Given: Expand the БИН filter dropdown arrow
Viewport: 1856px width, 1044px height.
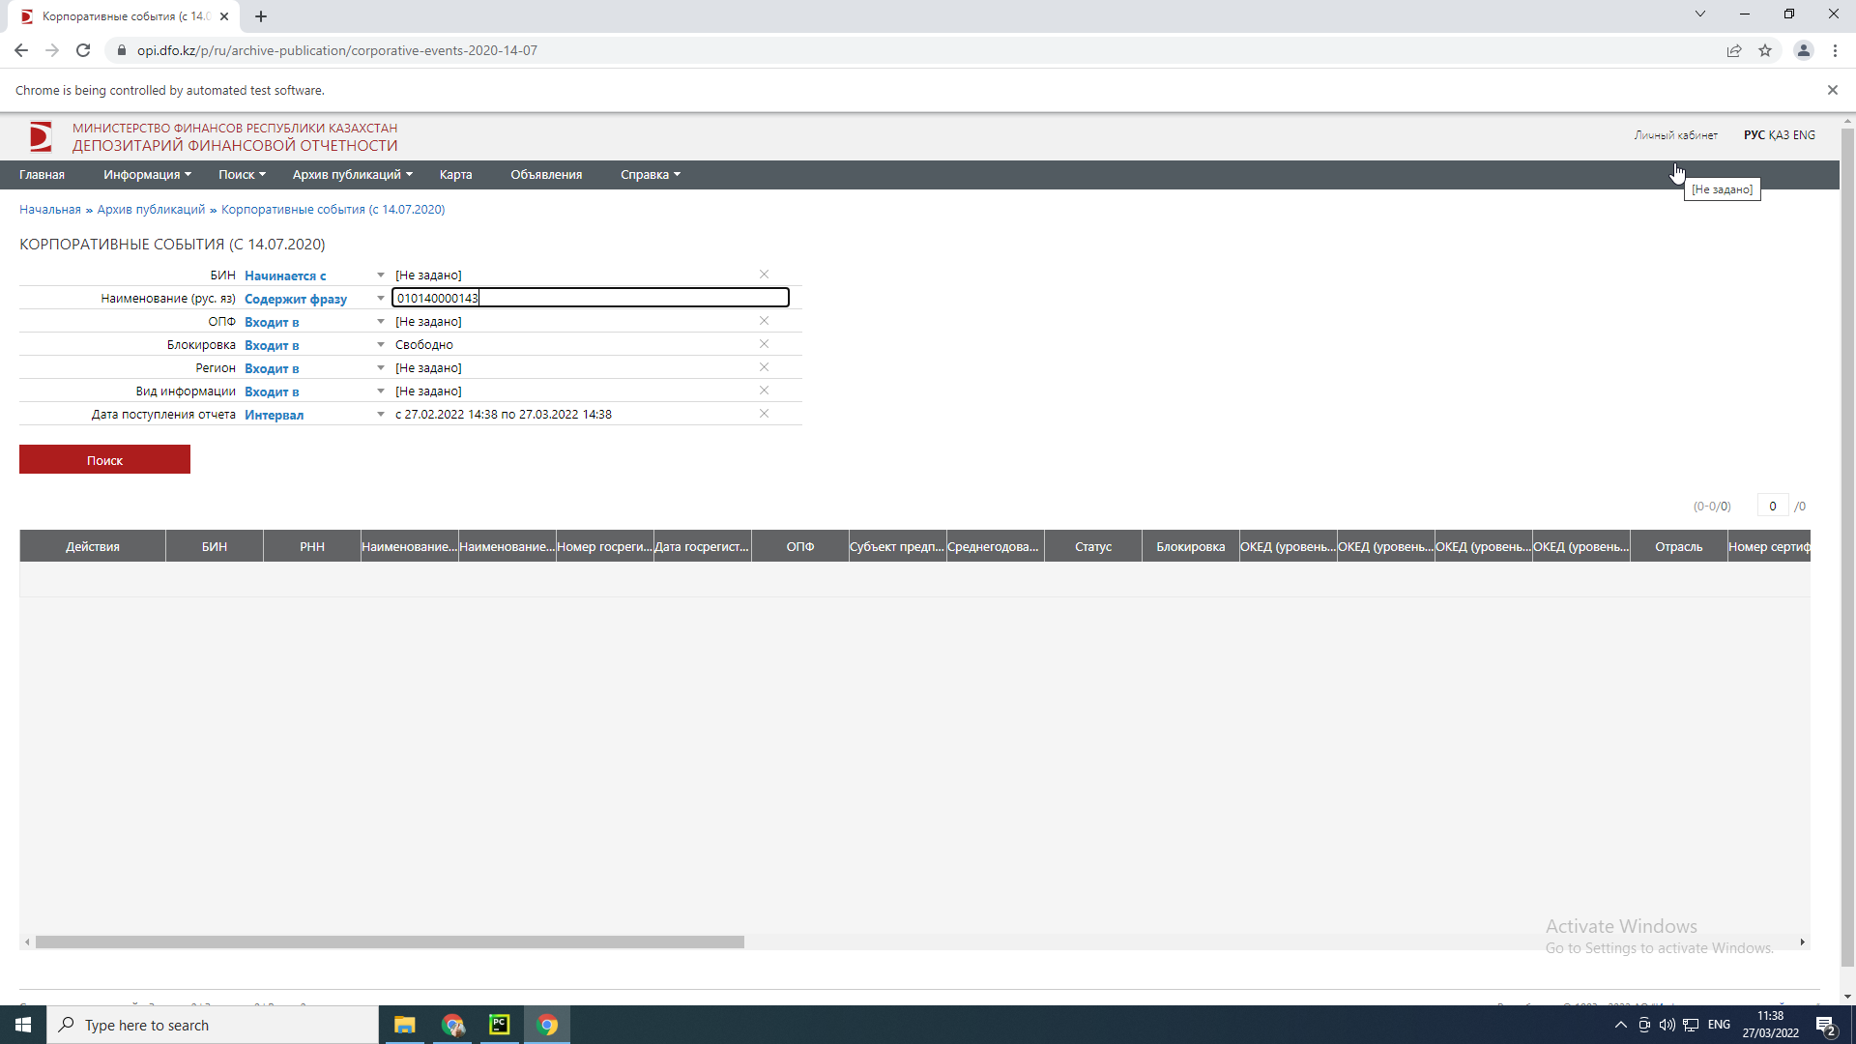Looking at the screenshot, I should click(x=381, y=275).
